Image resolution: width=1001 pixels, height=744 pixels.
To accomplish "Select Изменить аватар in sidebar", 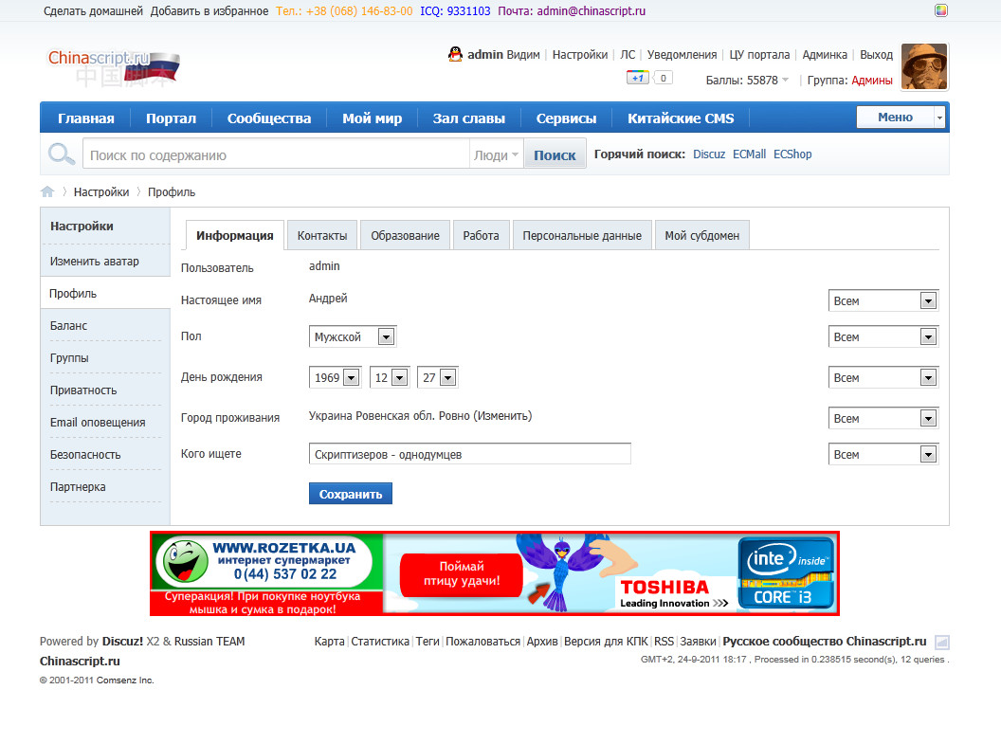I will [95, 261].
